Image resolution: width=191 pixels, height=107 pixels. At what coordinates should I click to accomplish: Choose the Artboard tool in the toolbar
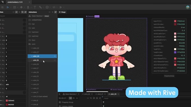click(x=15, y=7)
